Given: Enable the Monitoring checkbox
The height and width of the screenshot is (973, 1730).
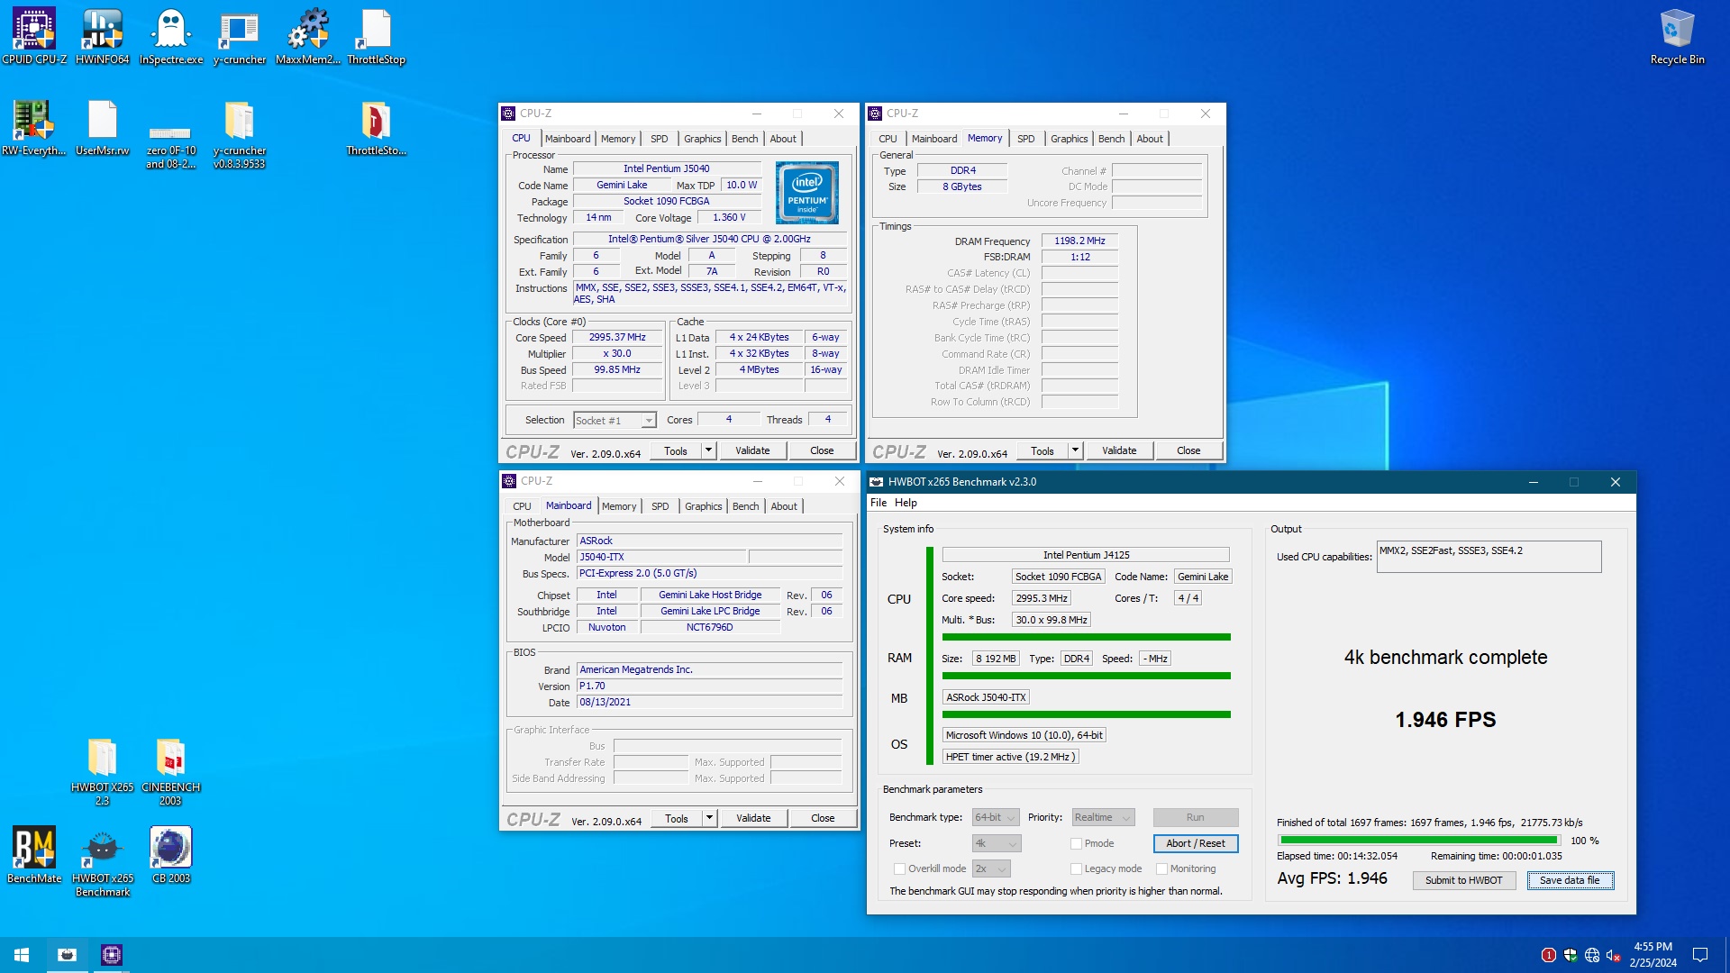Looking at the screenshot, I should 1161,868.
